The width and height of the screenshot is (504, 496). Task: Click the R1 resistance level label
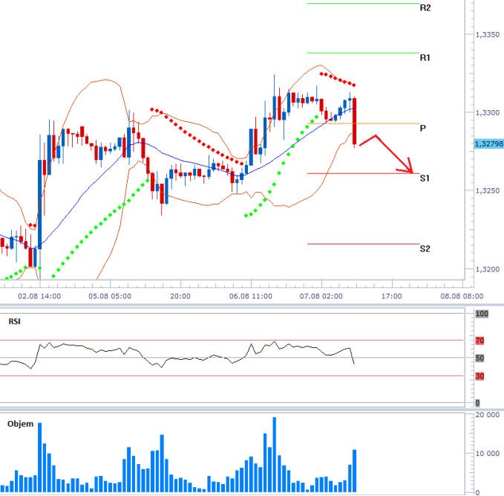425,58
